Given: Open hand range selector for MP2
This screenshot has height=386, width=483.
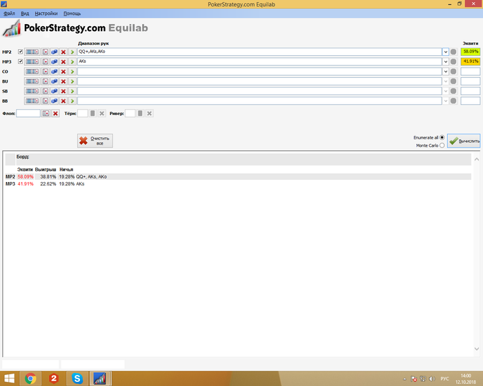Looking at the screenshot, I should point(32,52).
